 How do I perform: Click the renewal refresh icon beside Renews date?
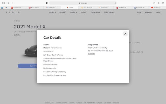coord(89,51)
